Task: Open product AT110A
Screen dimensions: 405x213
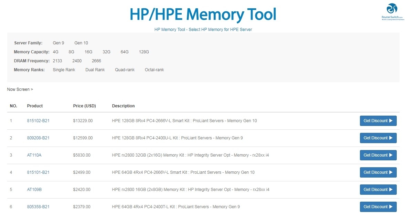Action: [x=34, y=155]
